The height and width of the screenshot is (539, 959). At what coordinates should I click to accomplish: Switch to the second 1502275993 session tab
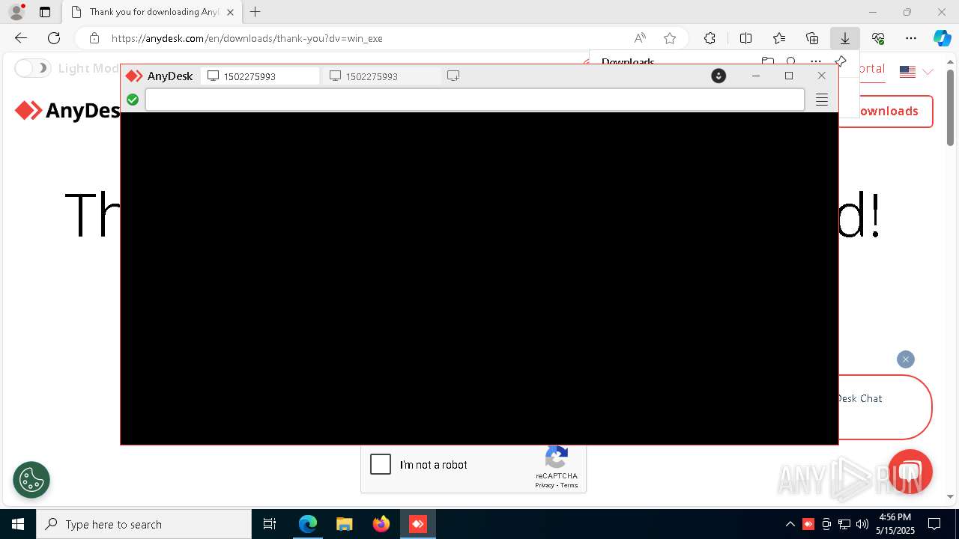point(382,76)
